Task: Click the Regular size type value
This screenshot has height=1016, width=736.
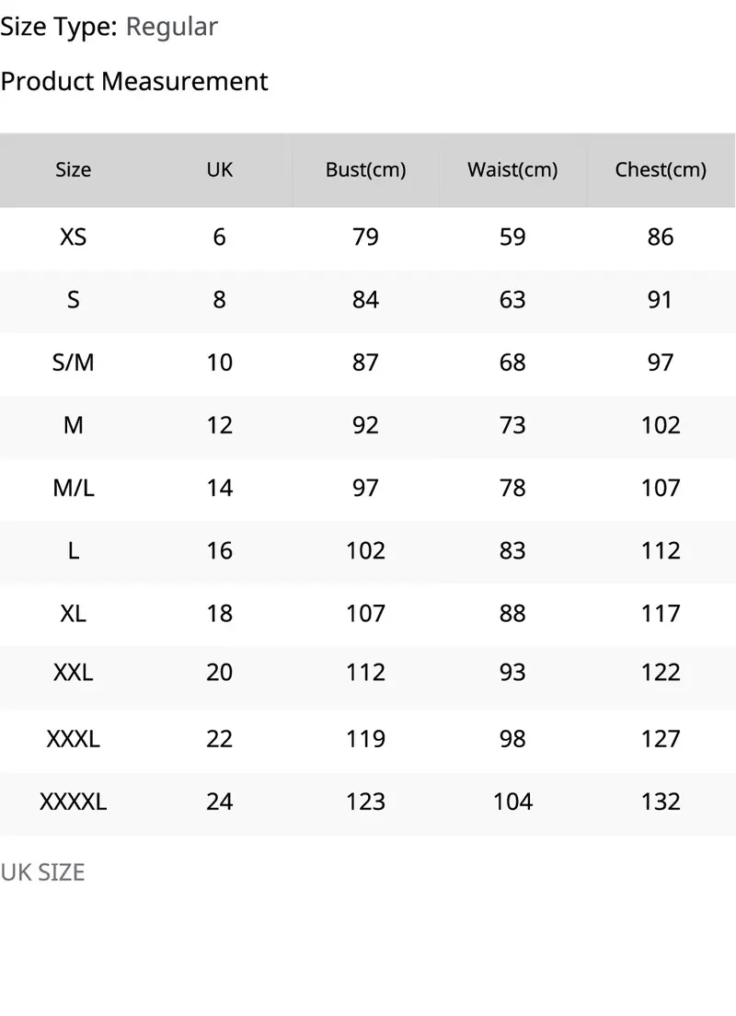Action: point(172,27)
